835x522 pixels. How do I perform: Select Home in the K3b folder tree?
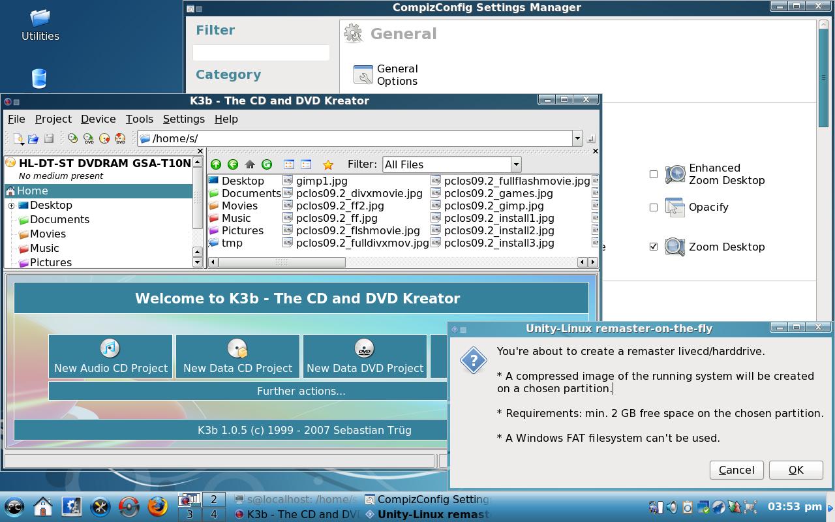tap(98, 191)
